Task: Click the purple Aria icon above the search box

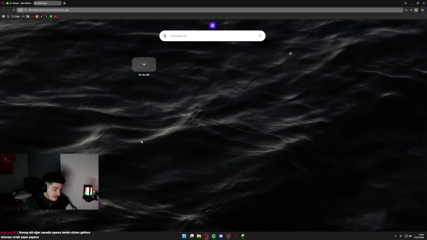Action: click(212, 25)
